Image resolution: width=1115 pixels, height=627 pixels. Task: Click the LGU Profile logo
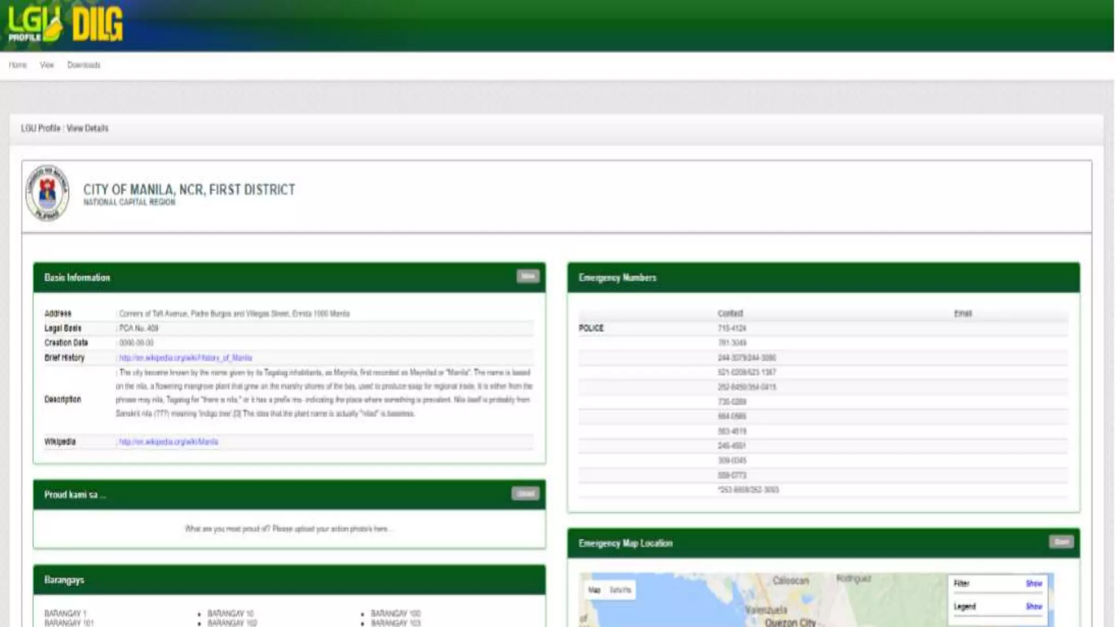pos(33,24)
